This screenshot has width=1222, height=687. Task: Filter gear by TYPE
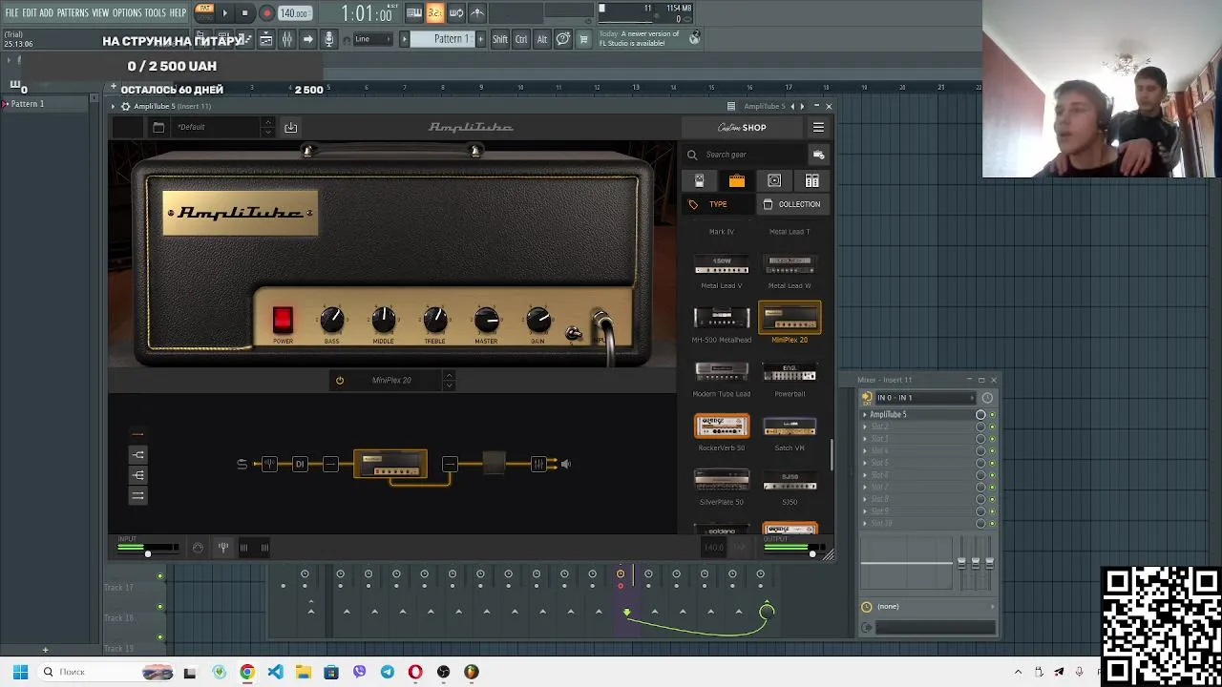(718, 204)
